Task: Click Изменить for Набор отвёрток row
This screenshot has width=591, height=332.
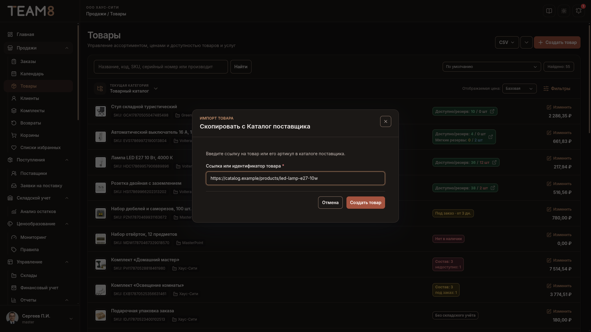Action: coord(559,235)
